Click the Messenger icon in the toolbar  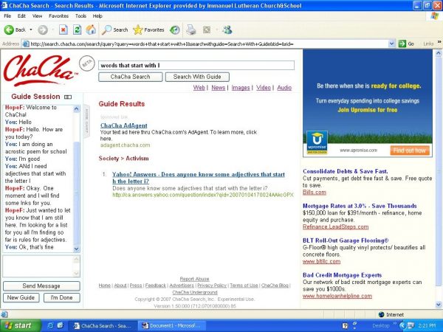[x=227, y=30]
